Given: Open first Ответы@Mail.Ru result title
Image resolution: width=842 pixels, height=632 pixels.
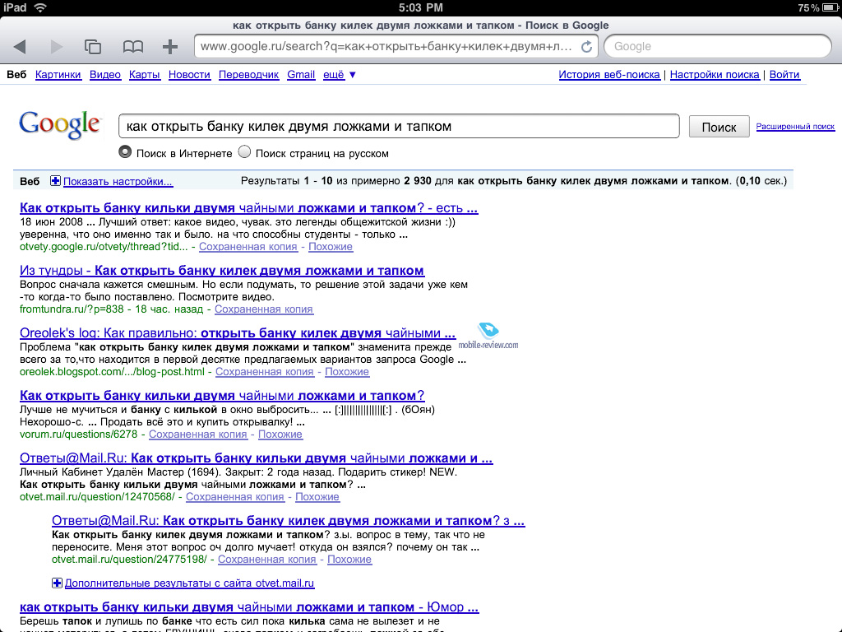Looking at the screenshot, I should tap(257, 458).
